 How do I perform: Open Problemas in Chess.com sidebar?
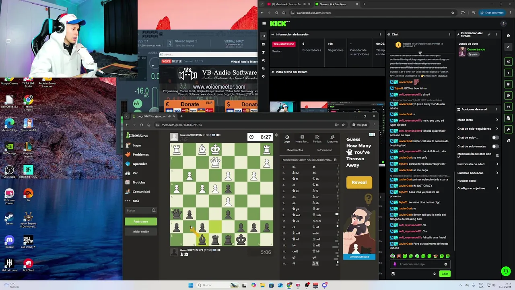click(x=140, y=155)
